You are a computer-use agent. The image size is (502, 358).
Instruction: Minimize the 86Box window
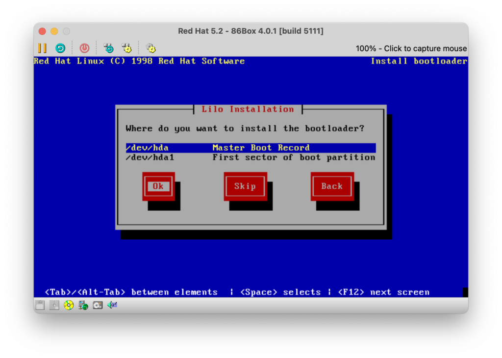(x=54, y=31)
